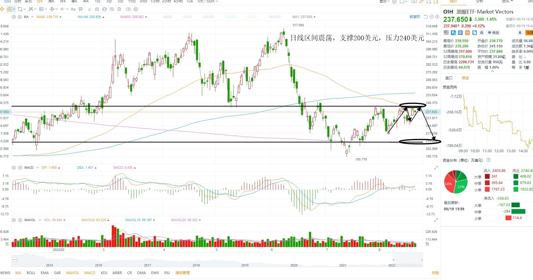Remove the MAVOL indicator via its X icon

(20, 220)
